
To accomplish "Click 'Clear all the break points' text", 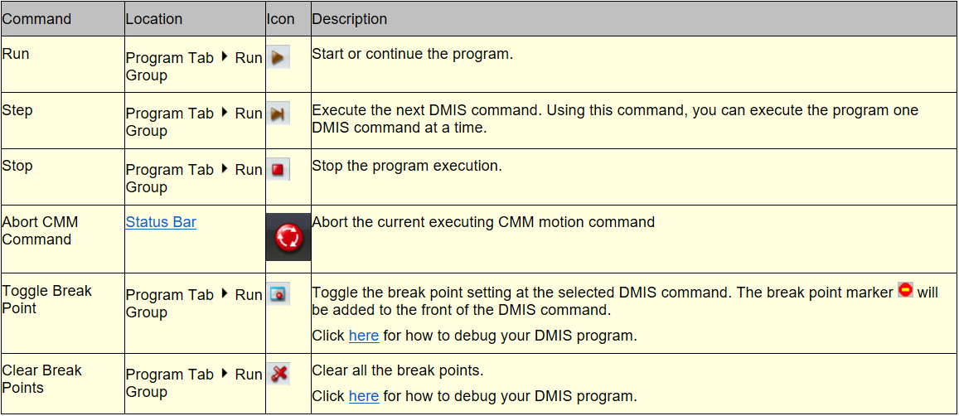I will [398, 370].
